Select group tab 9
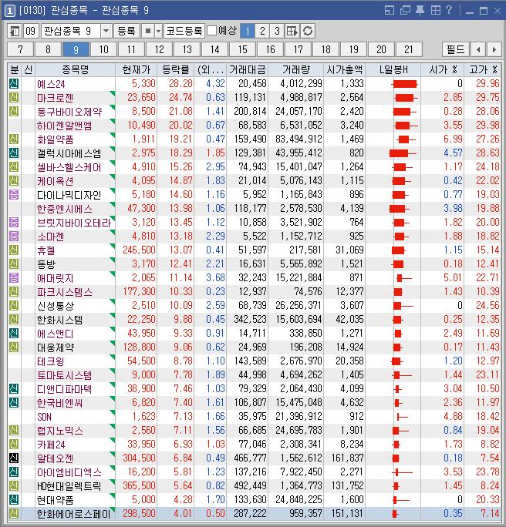Image resolution: width=506 pixels, height=527 pixels. point(76,50)
